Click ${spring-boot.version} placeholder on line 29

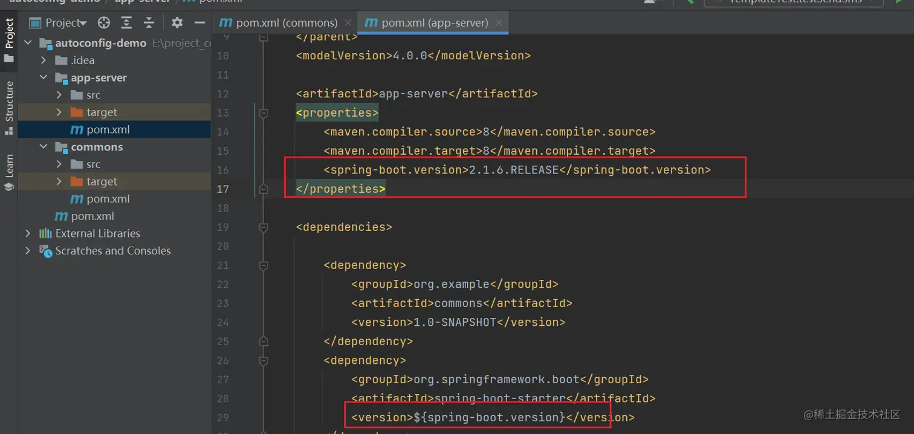489,418
